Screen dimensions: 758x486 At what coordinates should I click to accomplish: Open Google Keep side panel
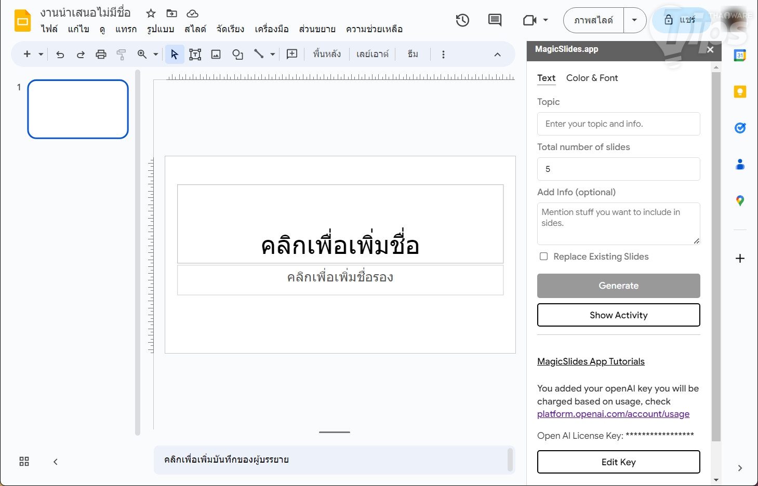740,92
